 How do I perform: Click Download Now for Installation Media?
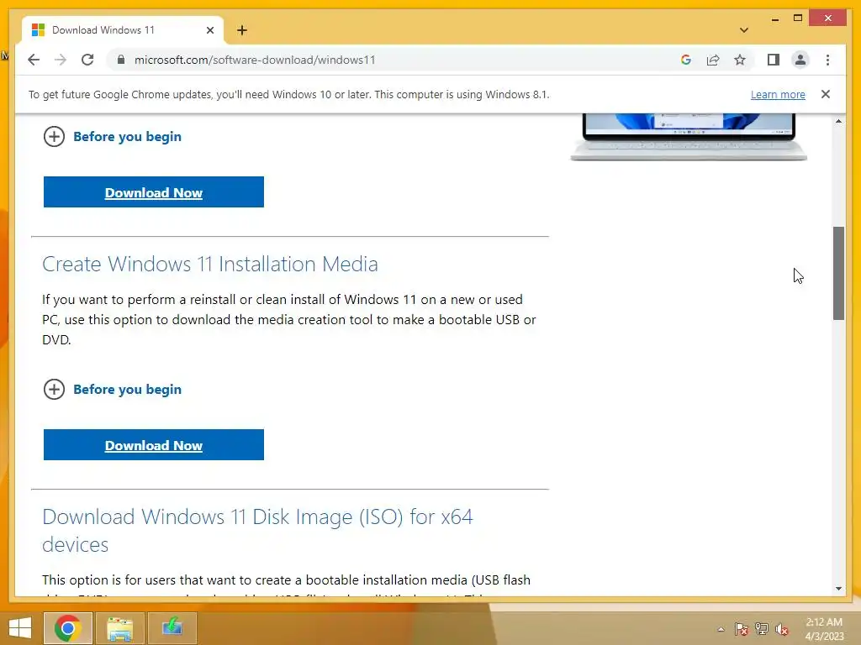click(x=154, y=445)
